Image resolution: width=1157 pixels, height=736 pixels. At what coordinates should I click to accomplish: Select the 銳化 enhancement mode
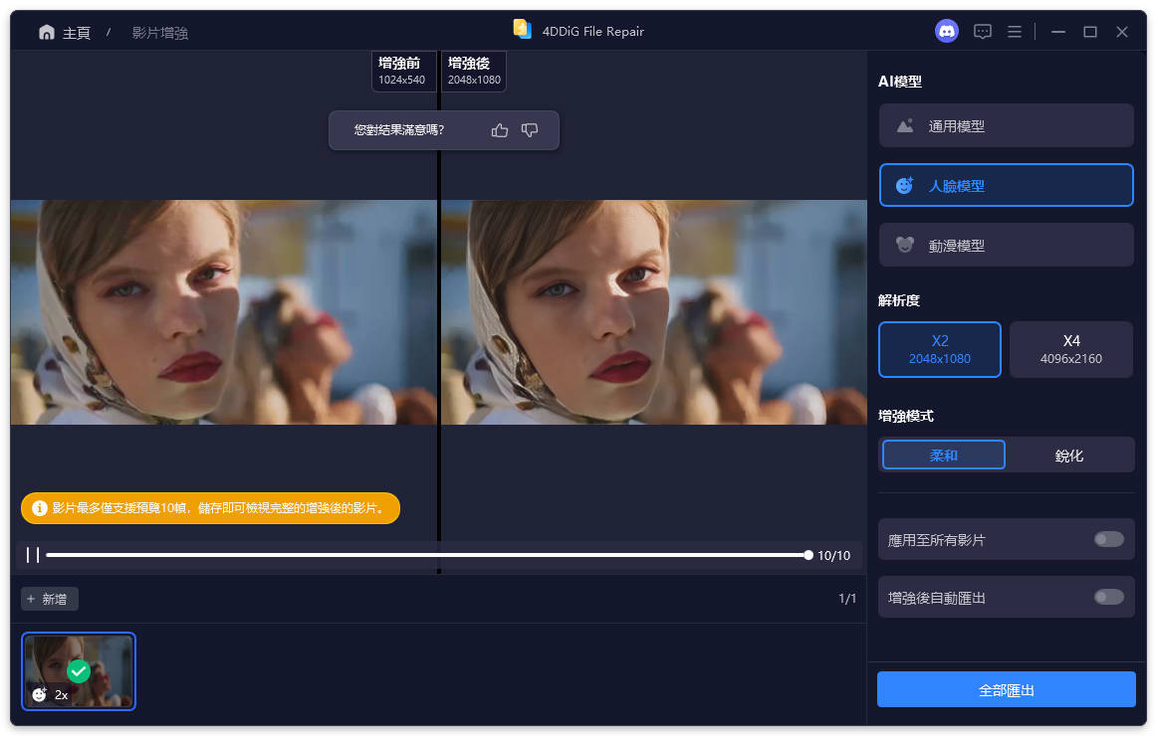click(1069, 456)
